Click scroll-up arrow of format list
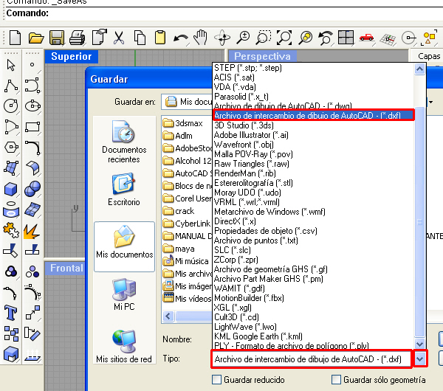This screenshot has height=391, width=443. point(420,69)
